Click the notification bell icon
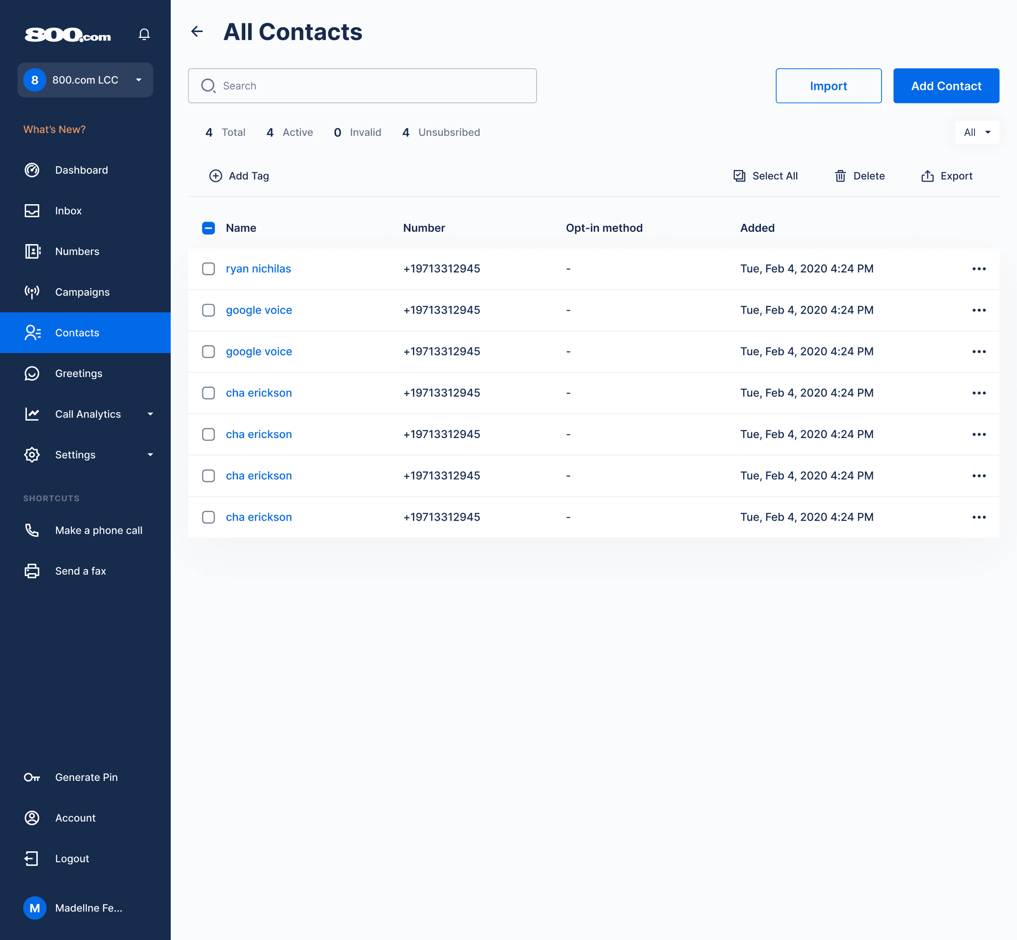 tap(144, 34)
